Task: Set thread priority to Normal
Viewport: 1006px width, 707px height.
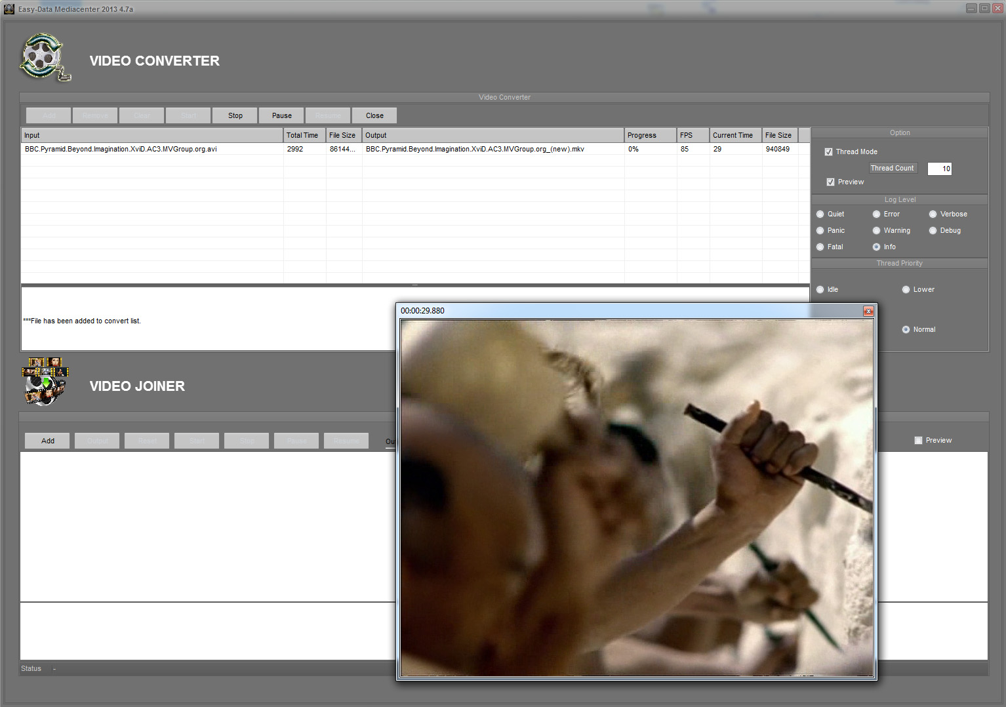Action: click(906, 329)
